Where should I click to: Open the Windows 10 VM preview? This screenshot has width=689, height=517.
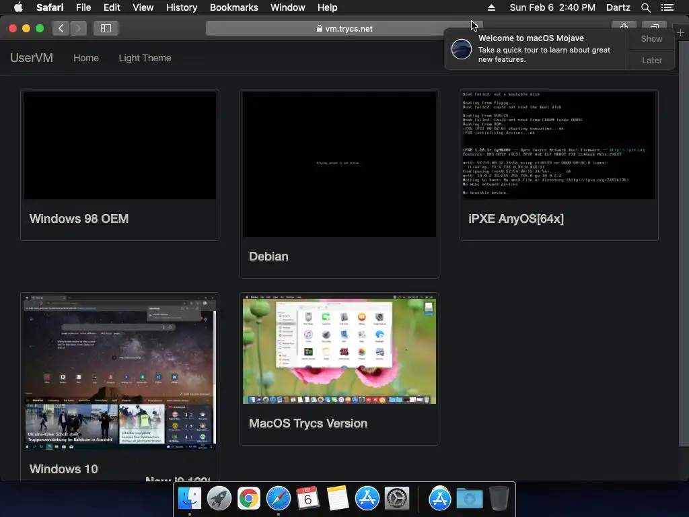(120, 372)
